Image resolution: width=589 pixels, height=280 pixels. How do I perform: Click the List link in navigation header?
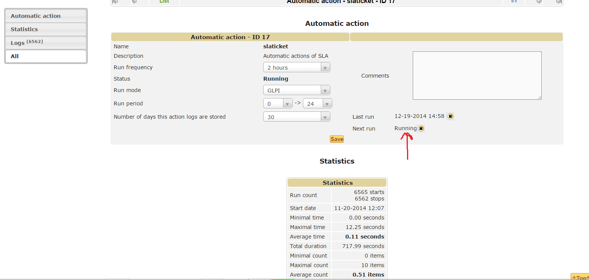pyautogui.click(x=164, y=2)
